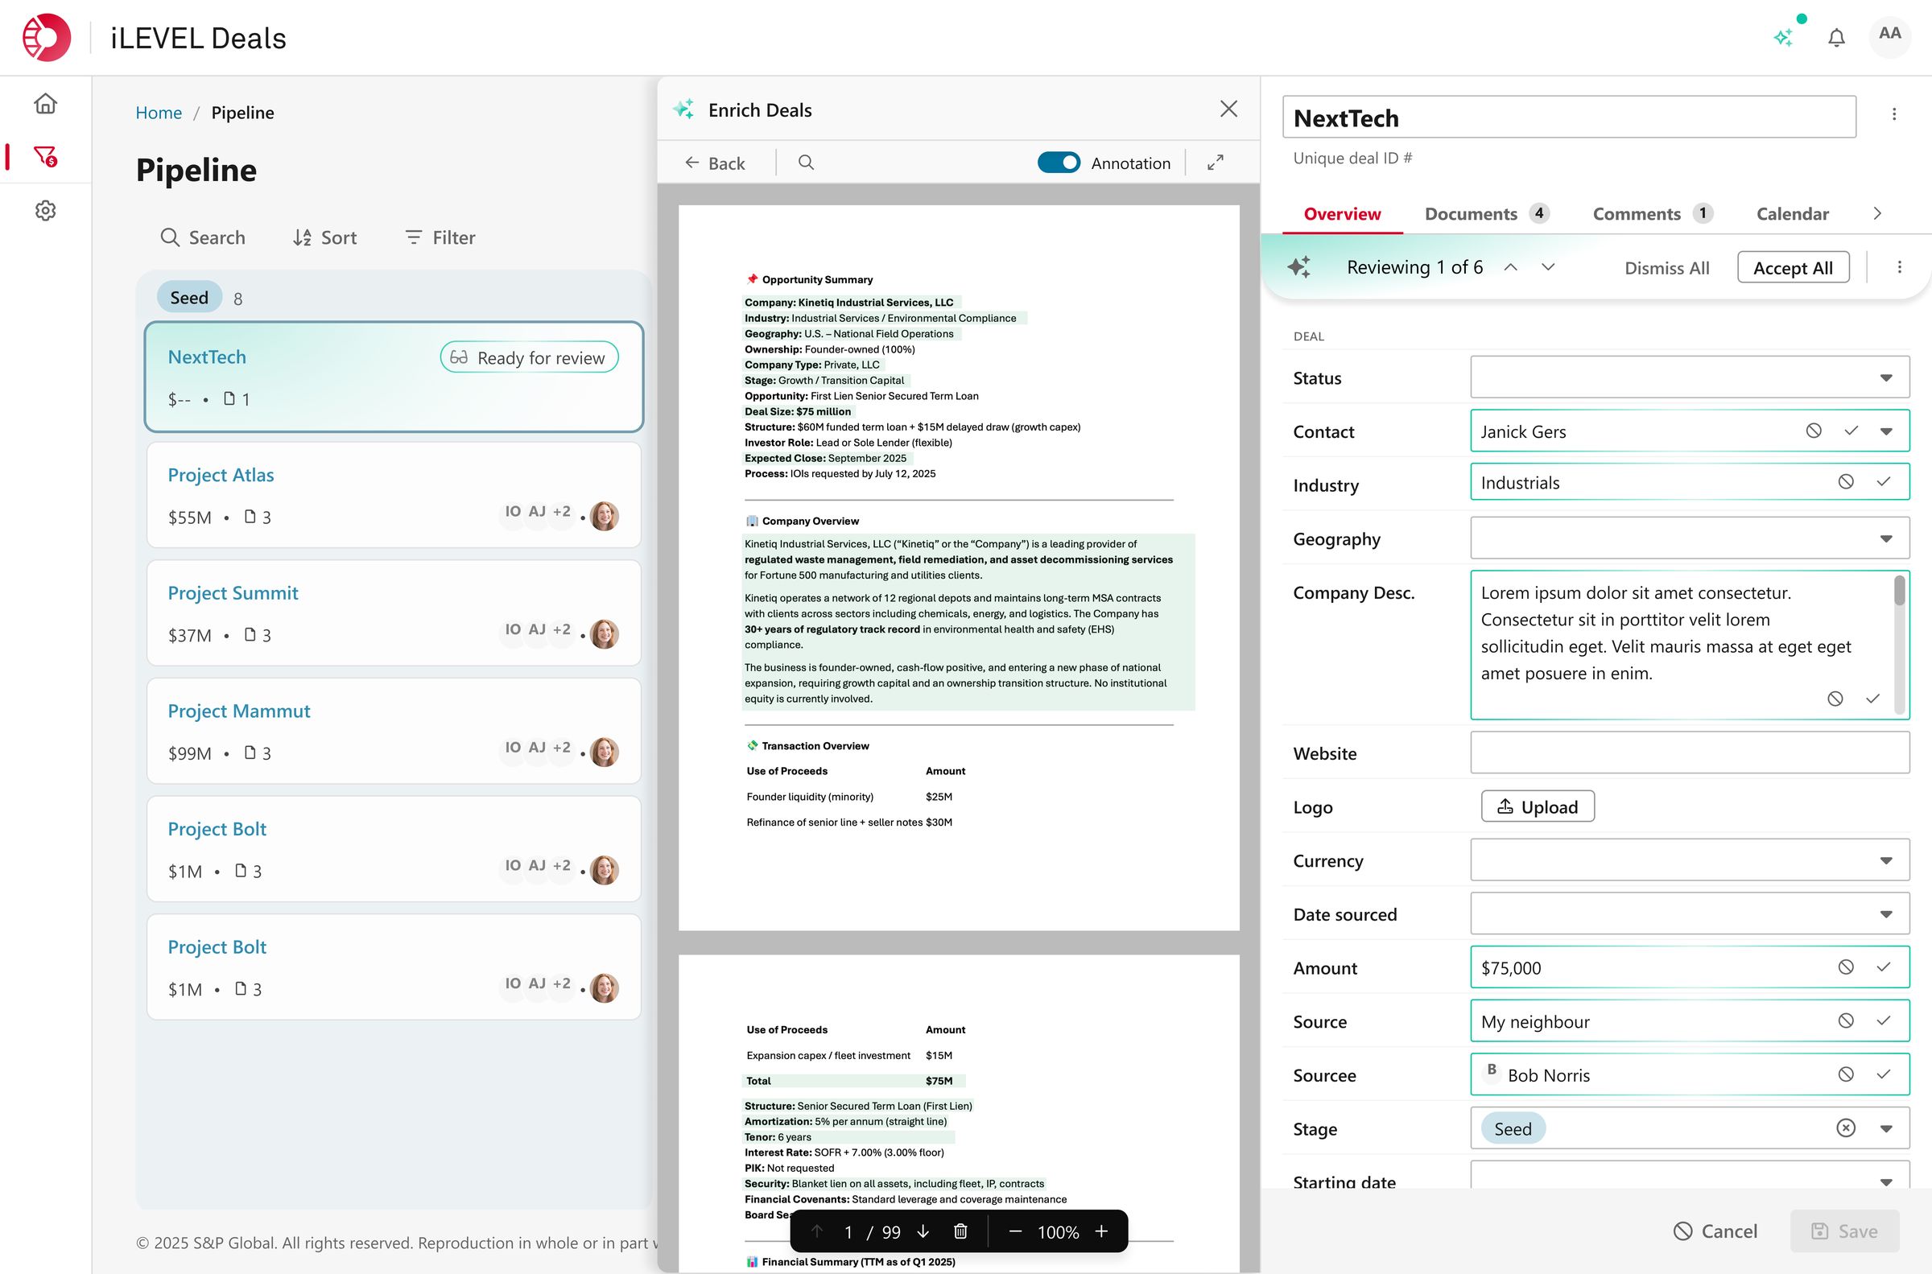Open the Currency dropdown
The height and width of the screenshot is (1274, 1932).
click(1690, 860)
